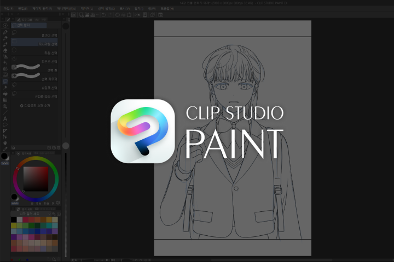The width and height of the screenshot is (394, 262).
Task: Click inside the color wheel saturation square
Action: coord(36,179)
